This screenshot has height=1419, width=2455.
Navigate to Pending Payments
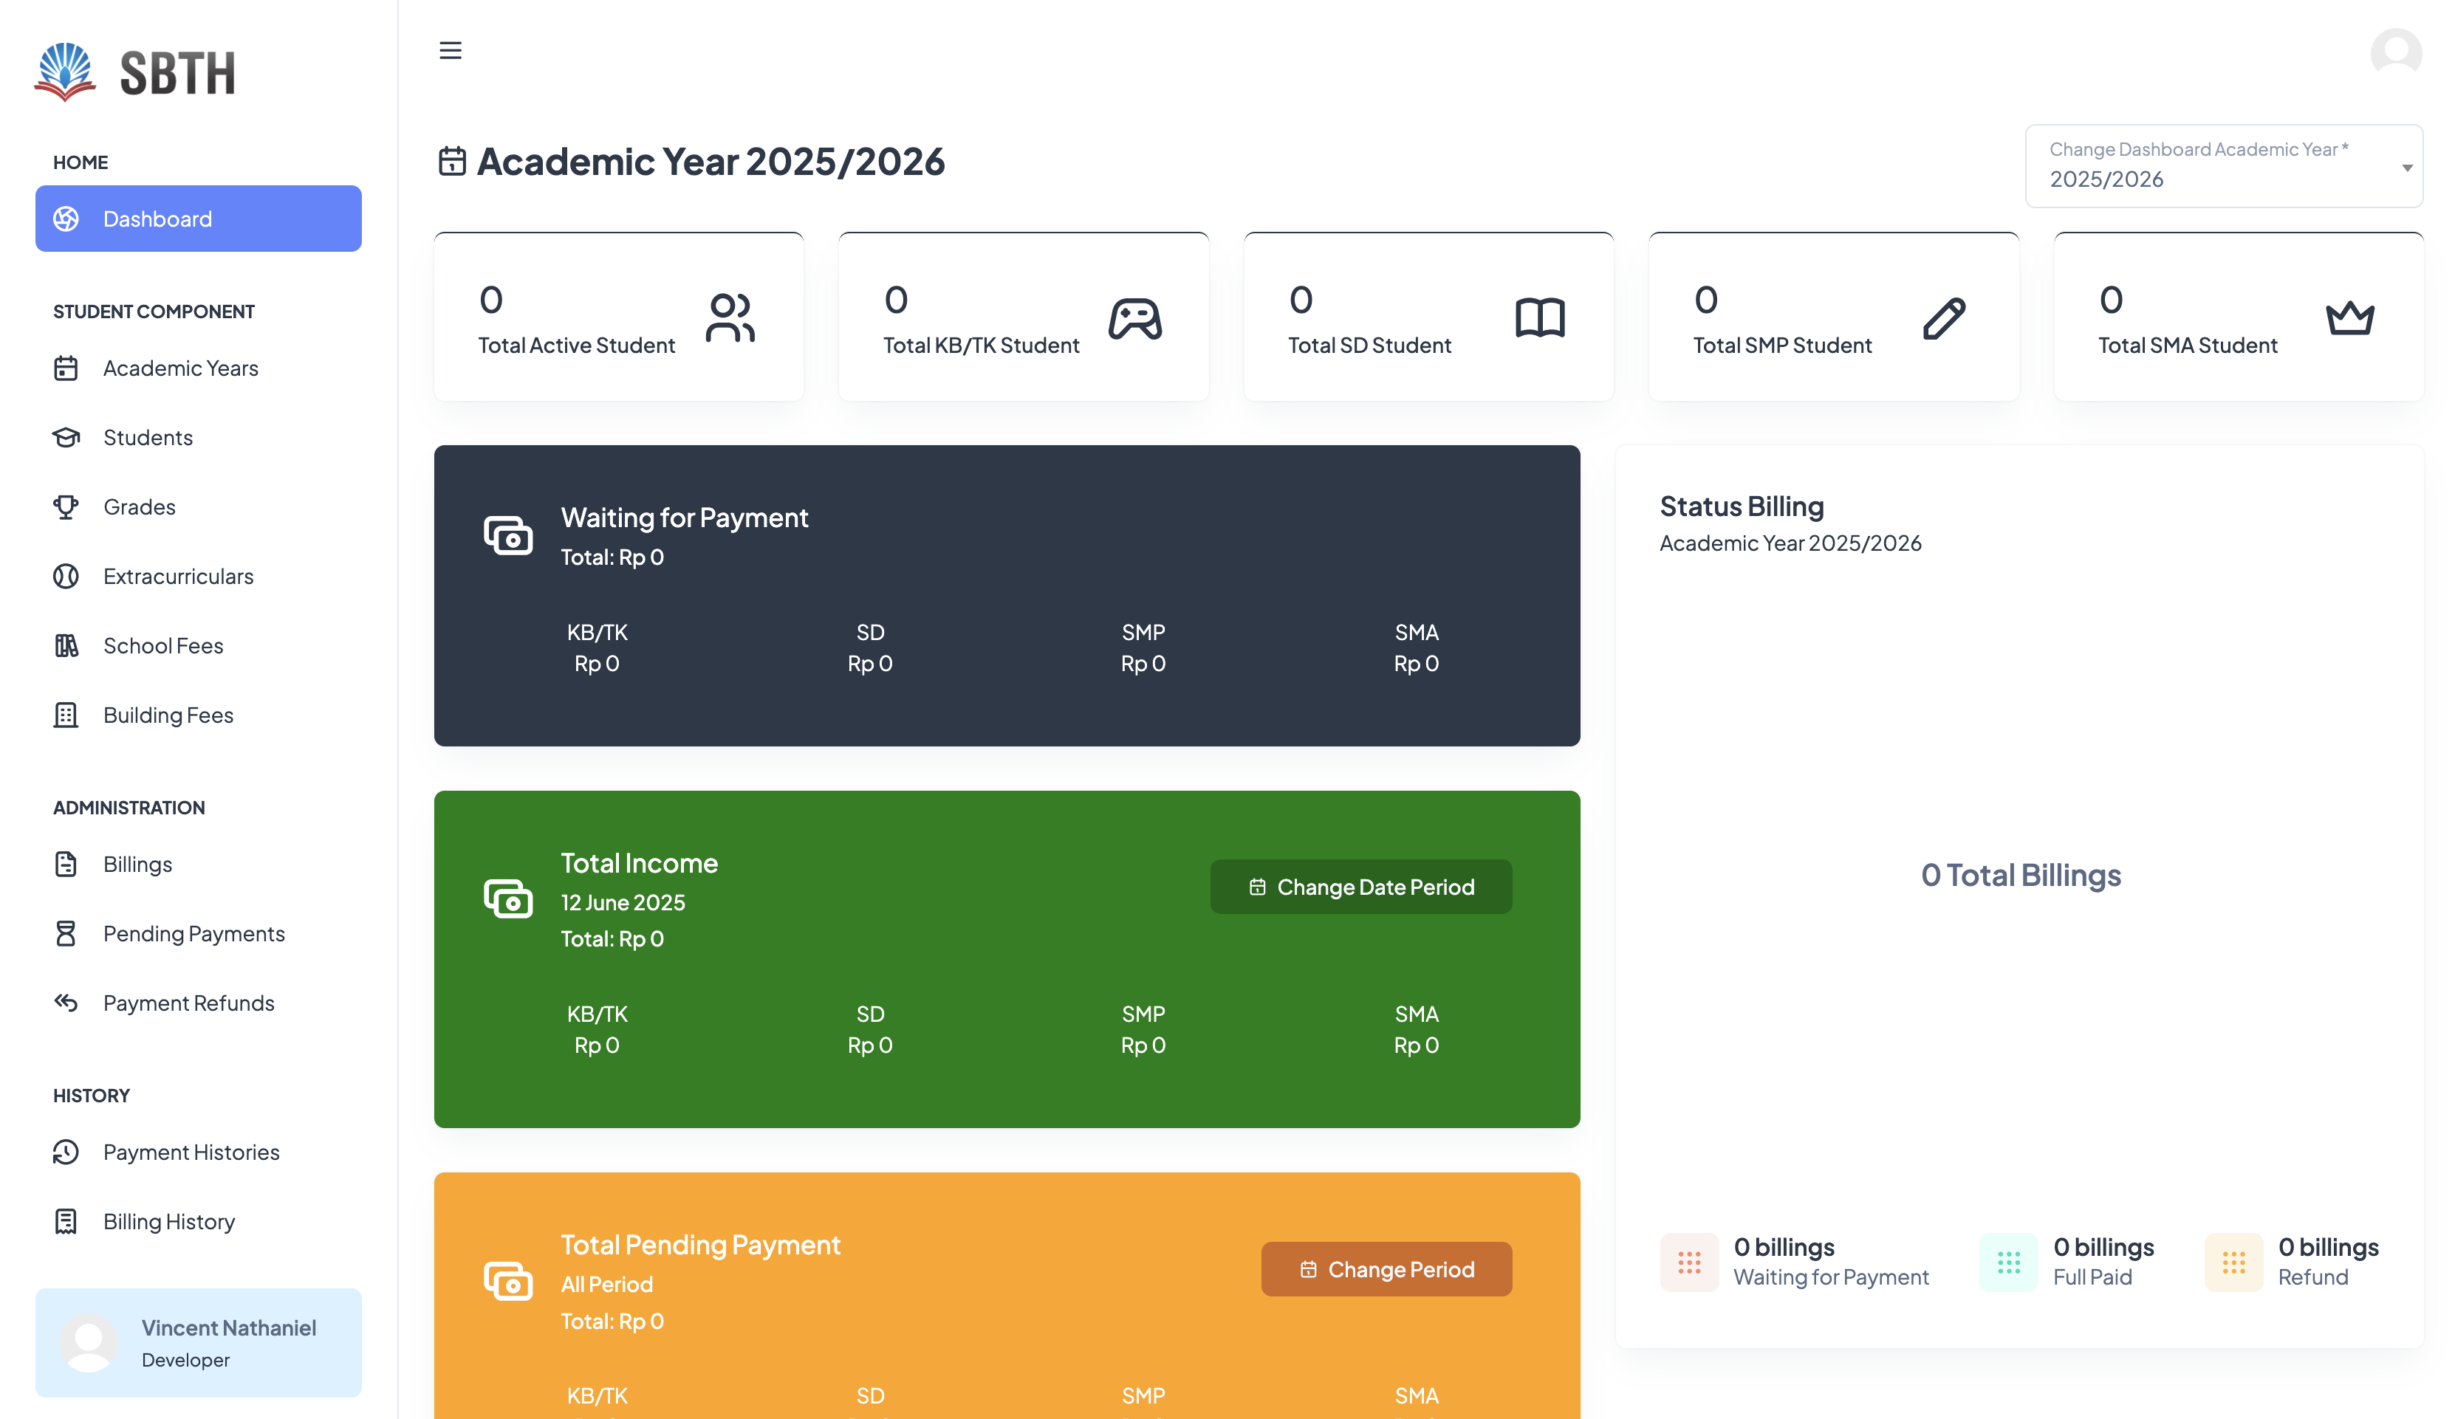tap(194, 933)
